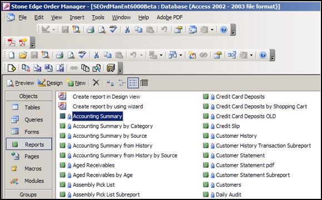322x200 pixels.
Task: Open New Object dropdown in the Database toolbar
Action: tap(251, 55)
